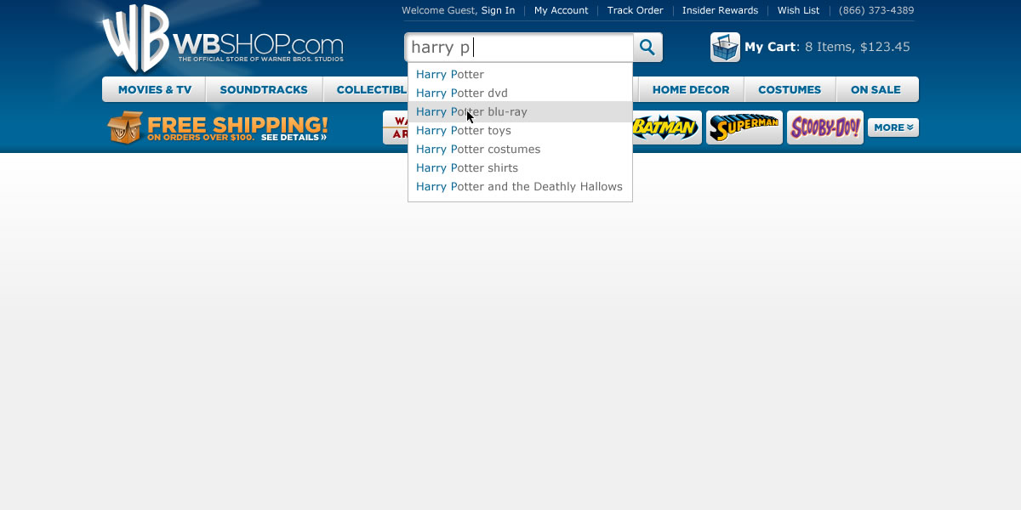Choose the Scooby-Doo brand logo
The width and height of the screenshot is (1021, 510).
(x=824, y=127)
